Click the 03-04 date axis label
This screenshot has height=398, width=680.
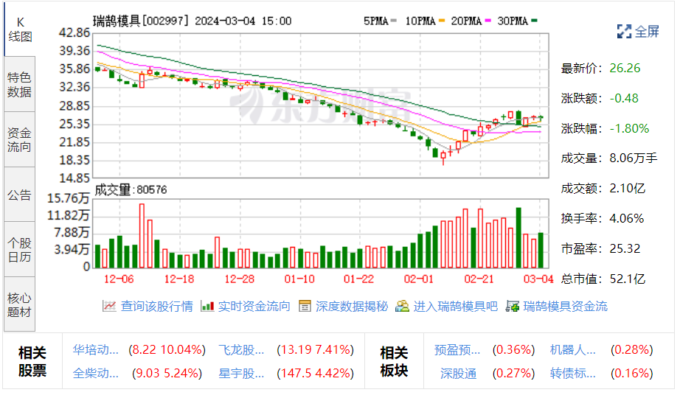click(x=538, y=279)
